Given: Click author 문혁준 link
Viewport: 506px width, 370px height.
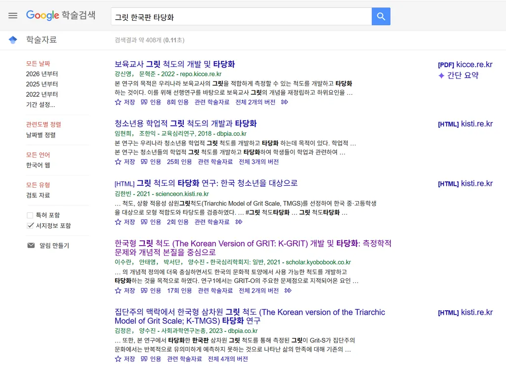Looking at the screenshot, I should coord(147,74).
